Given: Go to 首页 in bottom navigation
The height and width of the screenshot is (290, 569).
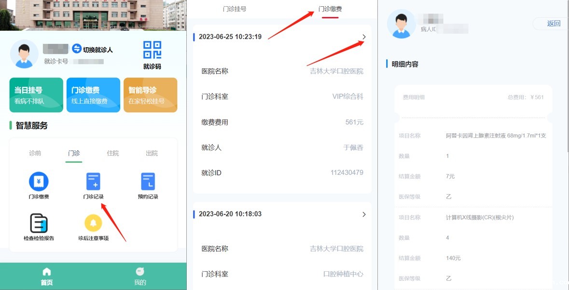Looking at the screenshot, I should coord(47,277).
